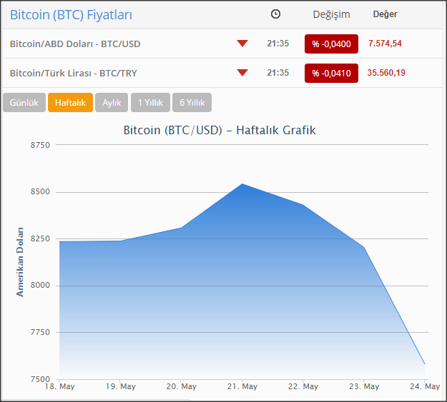This screenshot has width=447, height=402.
Task: Click the Değişim column header
Action: [331, 14]
